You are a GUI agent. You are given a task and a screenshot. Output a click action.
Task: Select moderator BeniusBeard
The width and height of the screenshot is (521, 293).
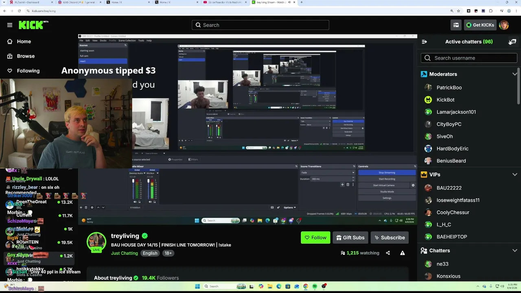coord(451,161)
